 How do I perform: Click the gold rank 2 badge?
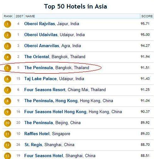[8, 35]
